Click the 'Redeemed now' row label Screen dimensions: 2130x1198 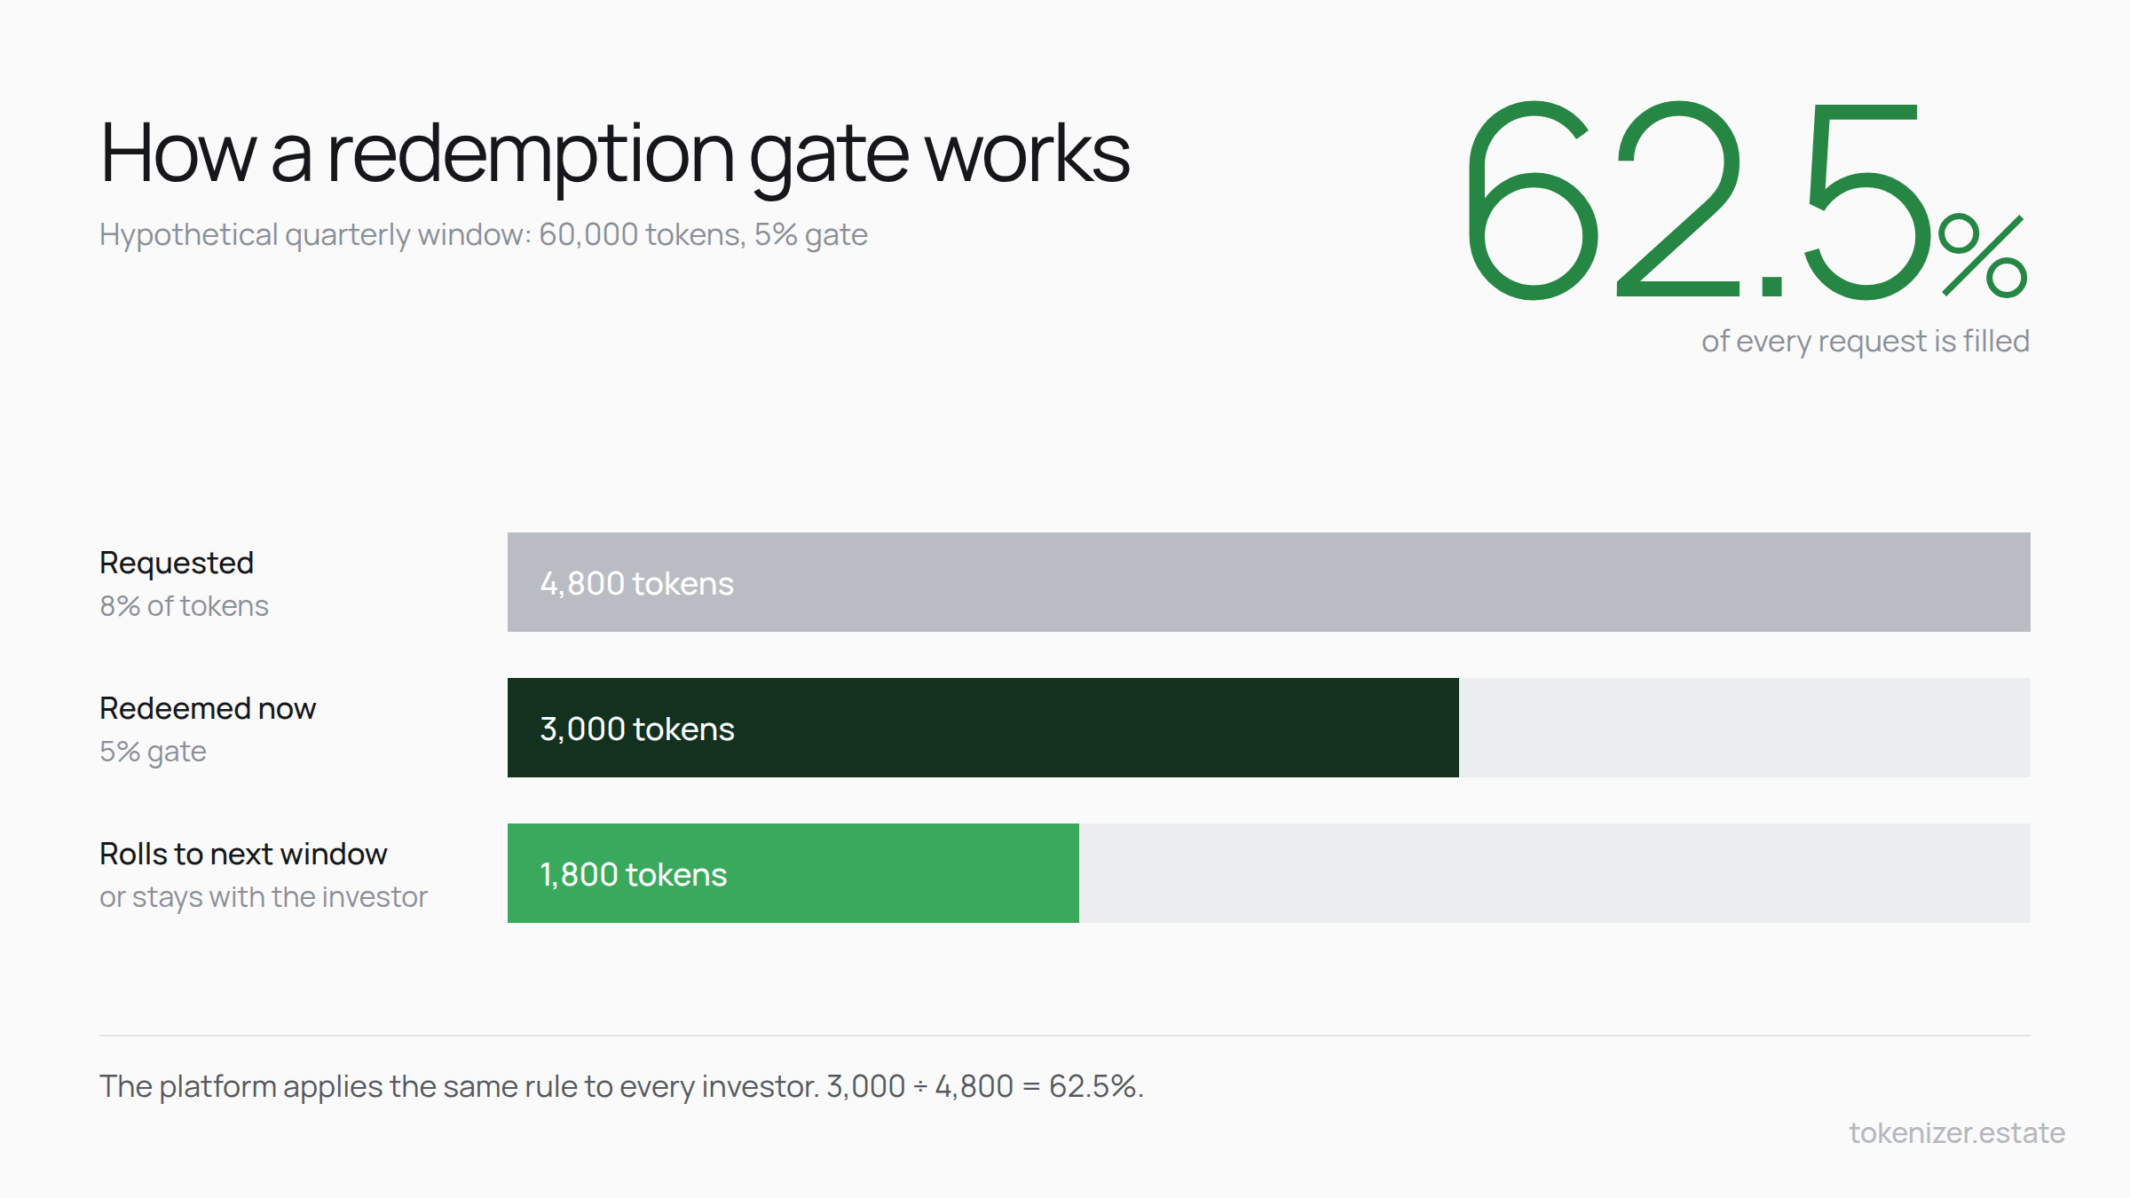pyautogui.click(x=208, y=709)
